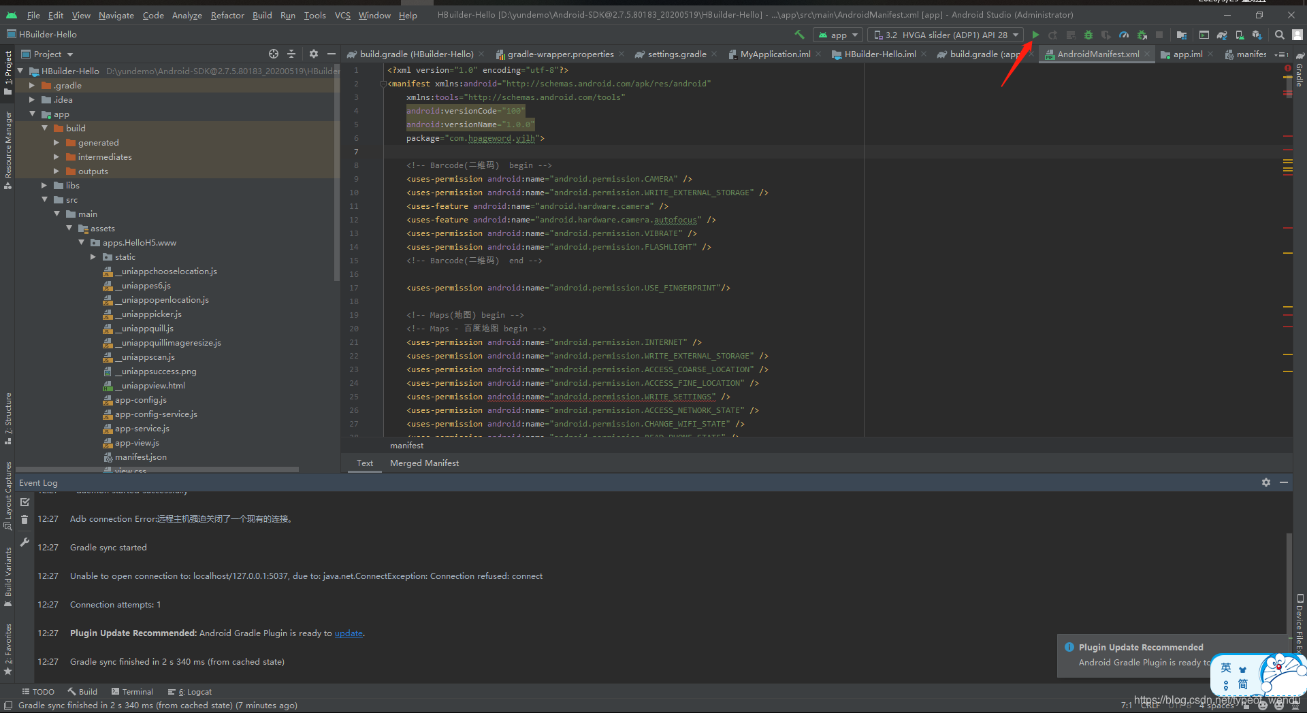The width and height of the screenshot is (1307, 713).
Task: Toggle tool window buttons in status bar corner
Action: pos(8,706)
